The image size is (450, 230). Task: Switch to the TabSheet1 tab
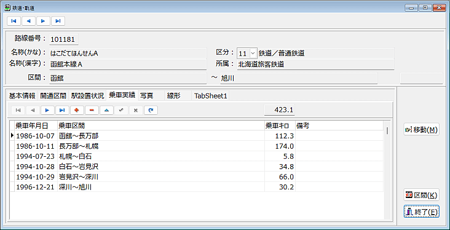(x=211, y=96)
